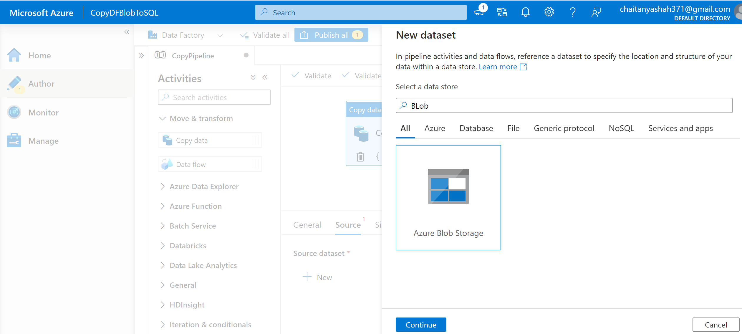The width and height of the screenshot is (742, 334).
Task: Expand the HDInsight group
Action: point(163,305)
